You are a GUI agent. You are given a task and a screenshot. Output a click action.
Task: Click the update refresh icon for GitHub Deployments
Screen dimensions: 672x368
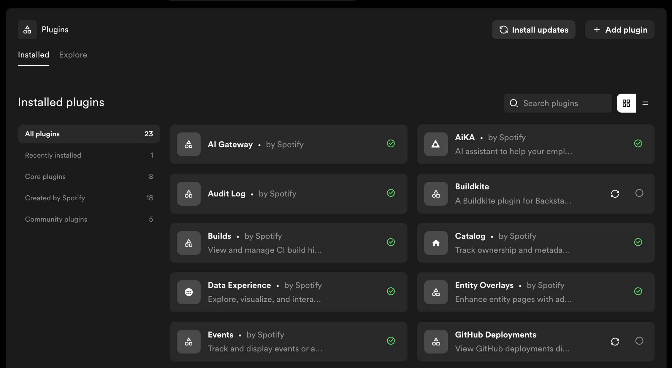point(615,342)
